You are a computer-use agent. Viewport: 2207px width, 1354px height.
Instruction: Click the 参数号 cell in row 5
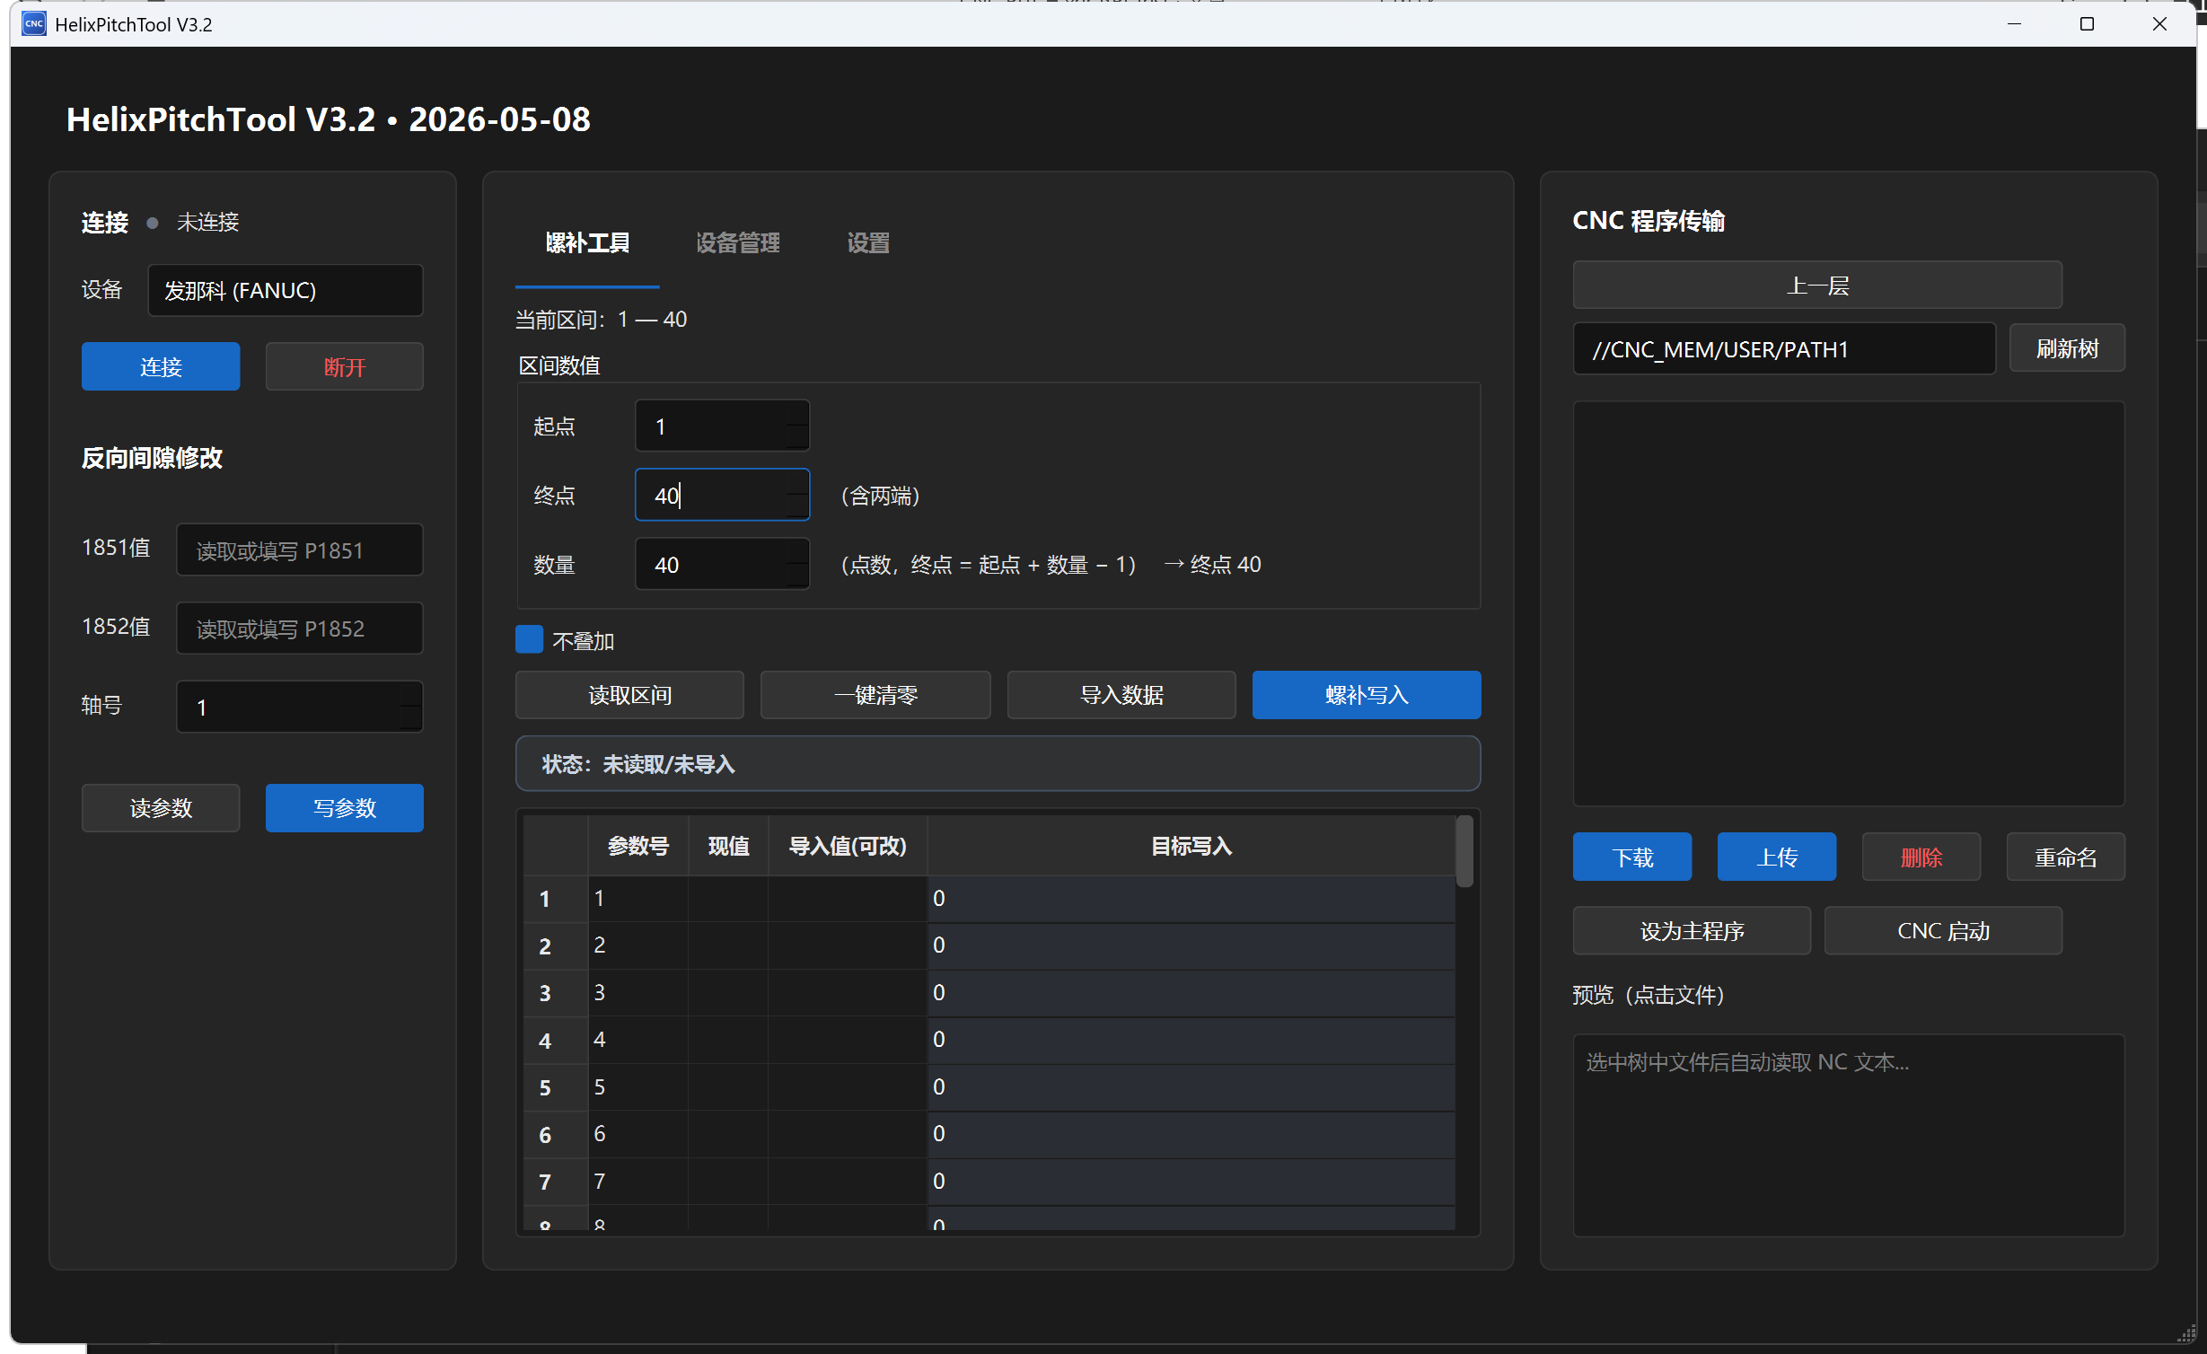pos(637,1087)
